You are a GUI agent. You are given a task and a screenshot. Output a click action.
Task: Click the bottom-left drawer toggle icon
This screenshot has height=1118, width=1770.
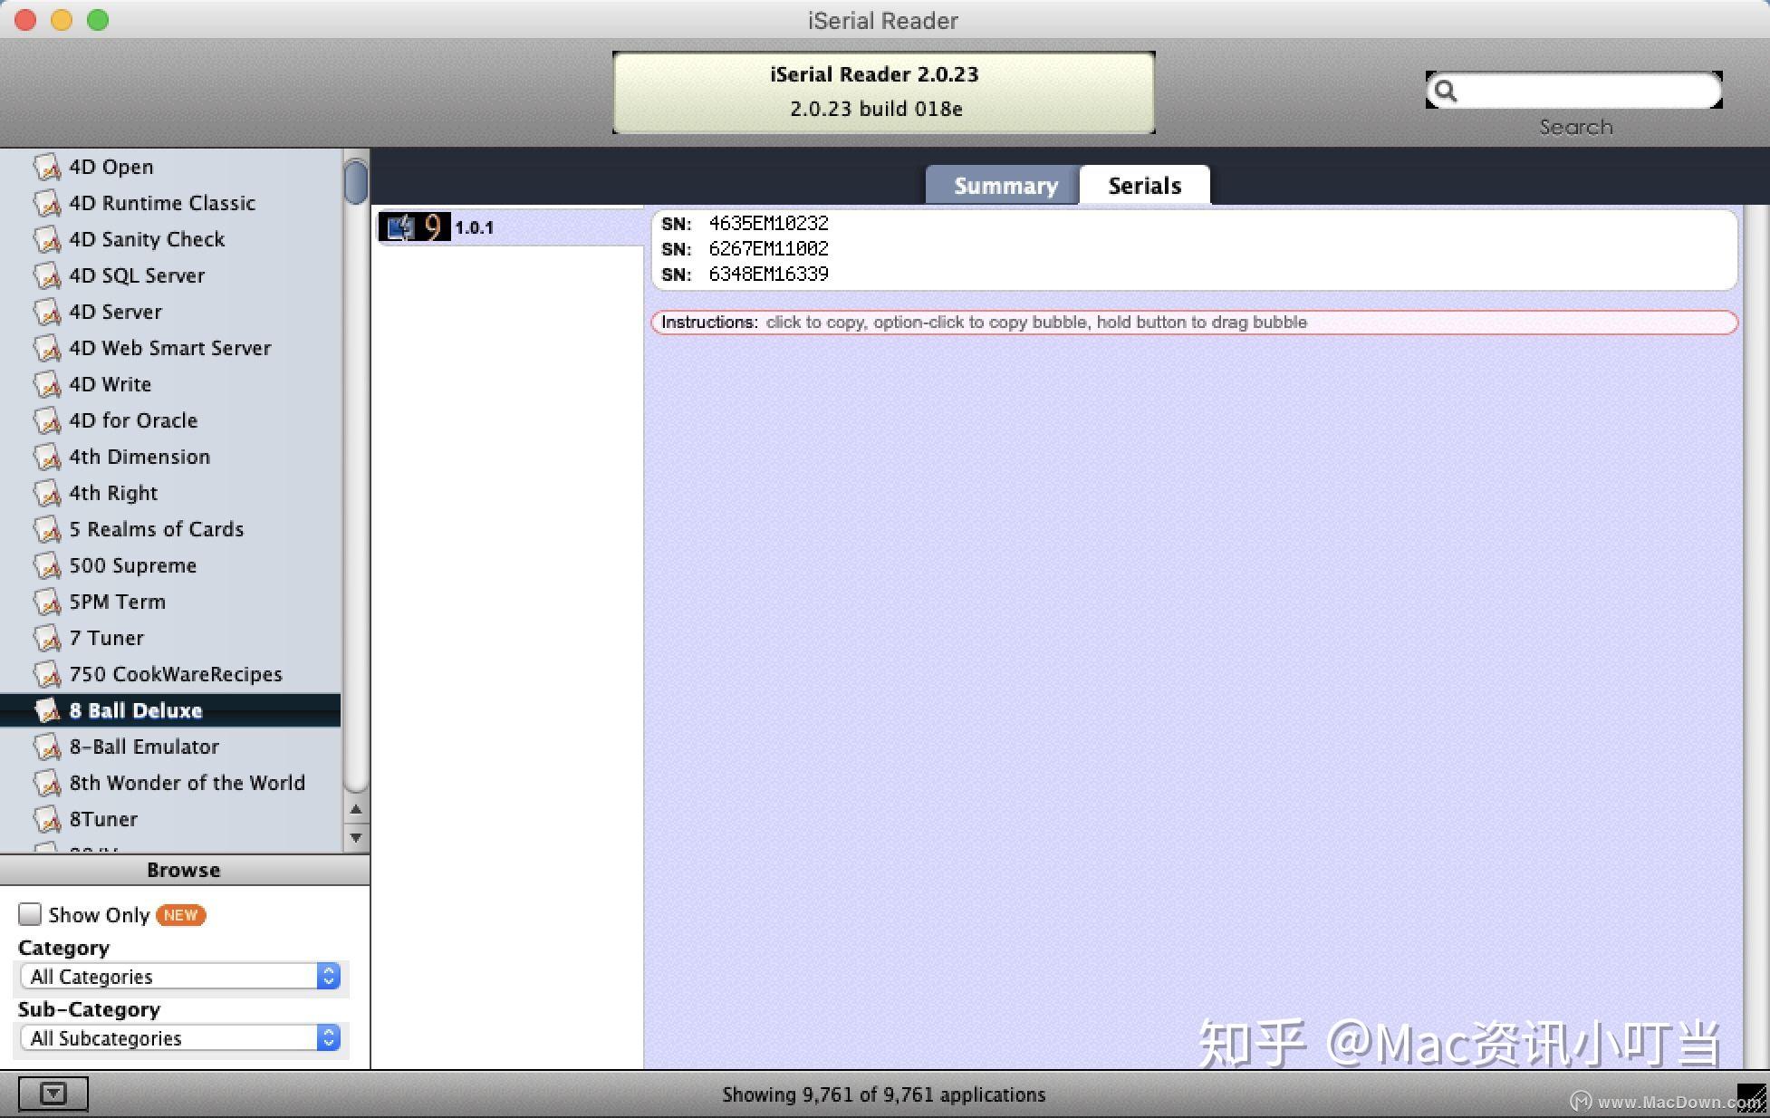pos(53,1094)
